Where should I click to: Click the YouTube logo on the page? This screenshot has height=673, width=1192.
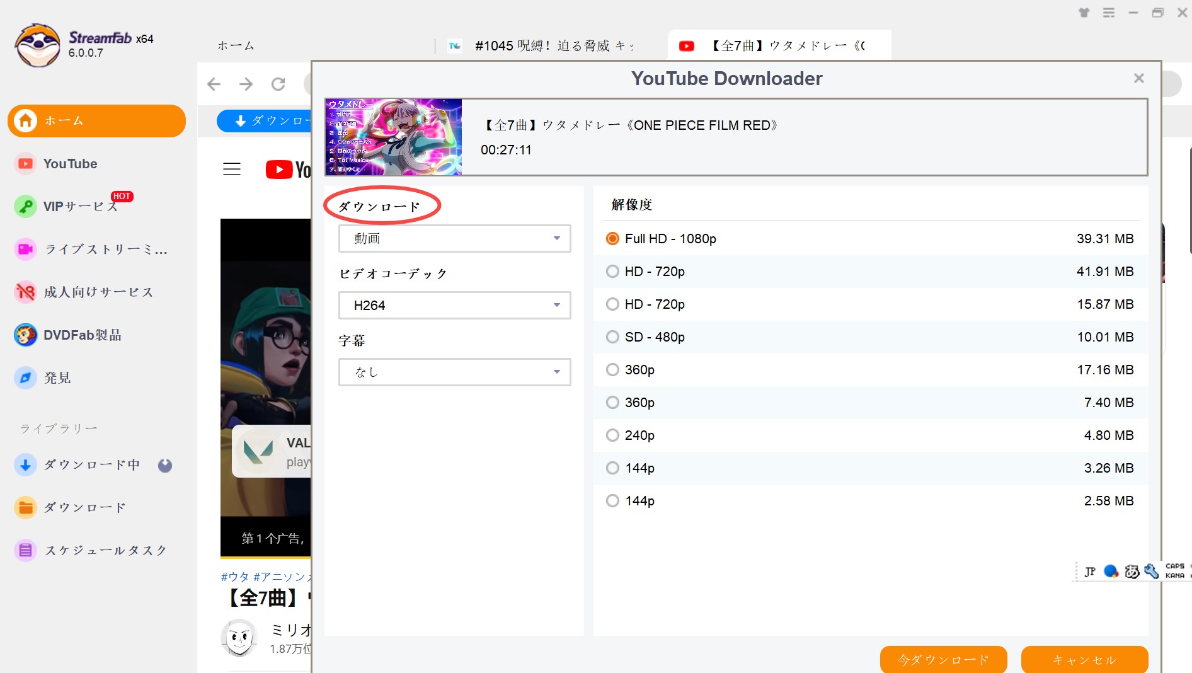point(288,170)
